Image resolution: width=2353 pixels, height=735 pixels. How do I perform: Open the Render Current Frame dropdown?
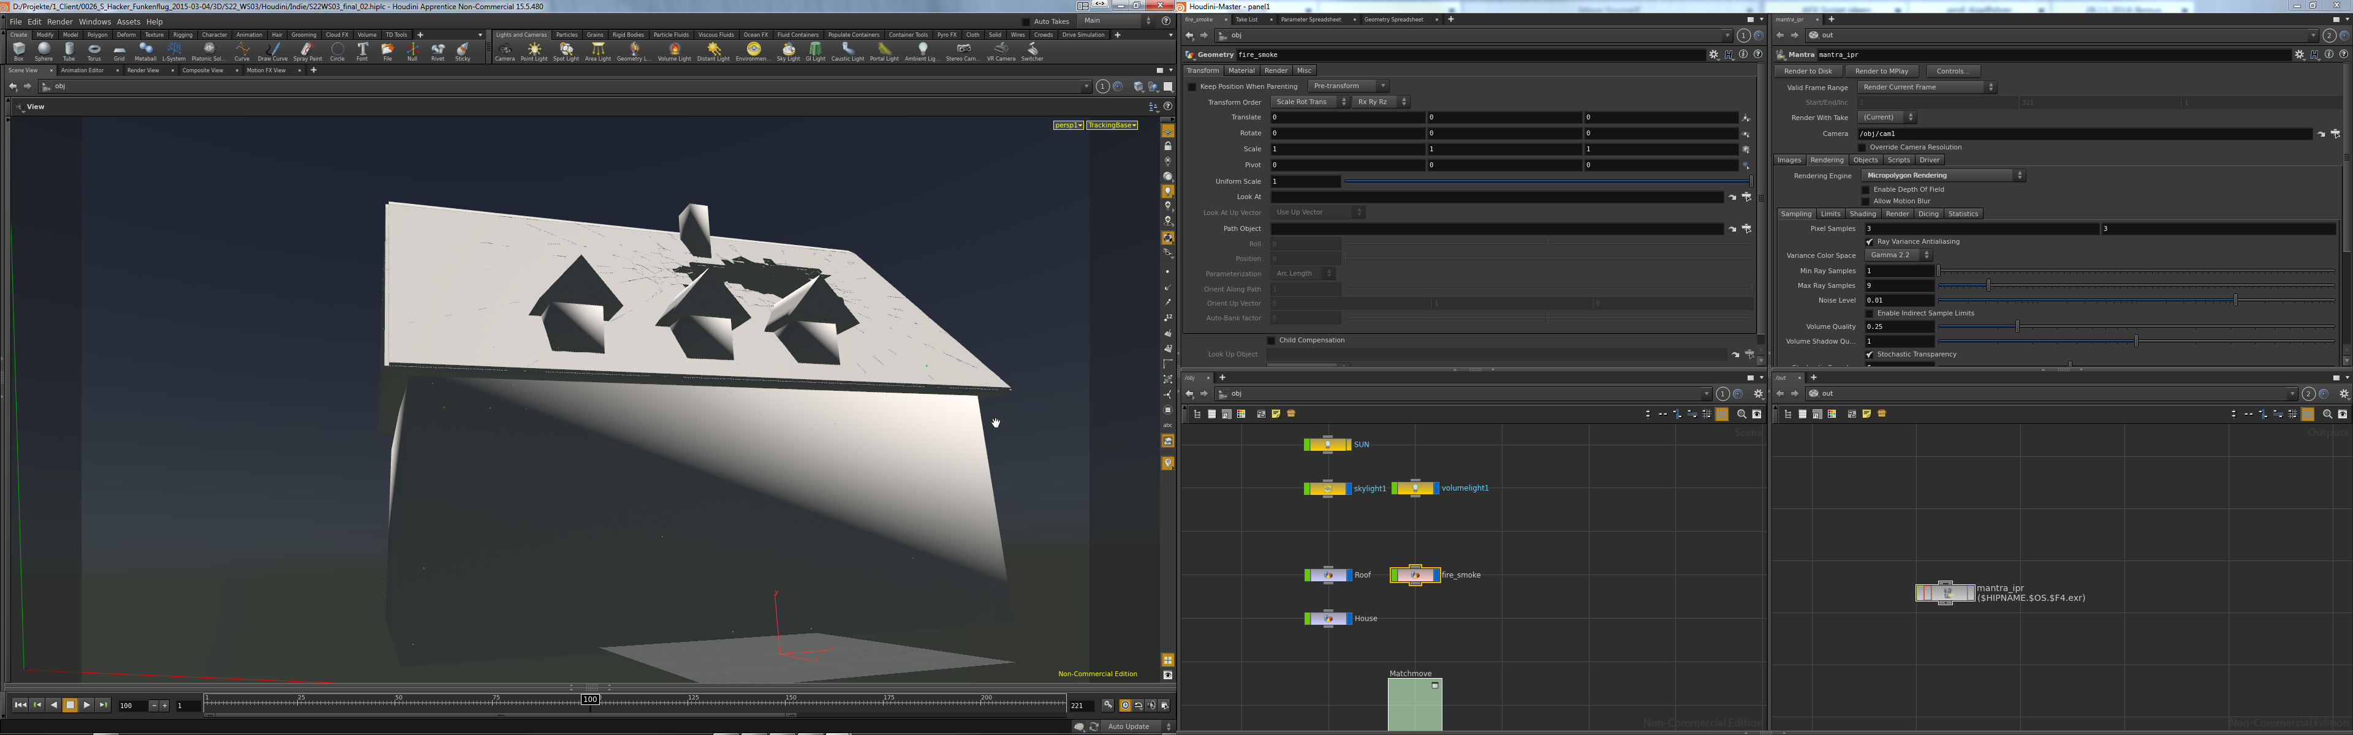point(1927,87)
